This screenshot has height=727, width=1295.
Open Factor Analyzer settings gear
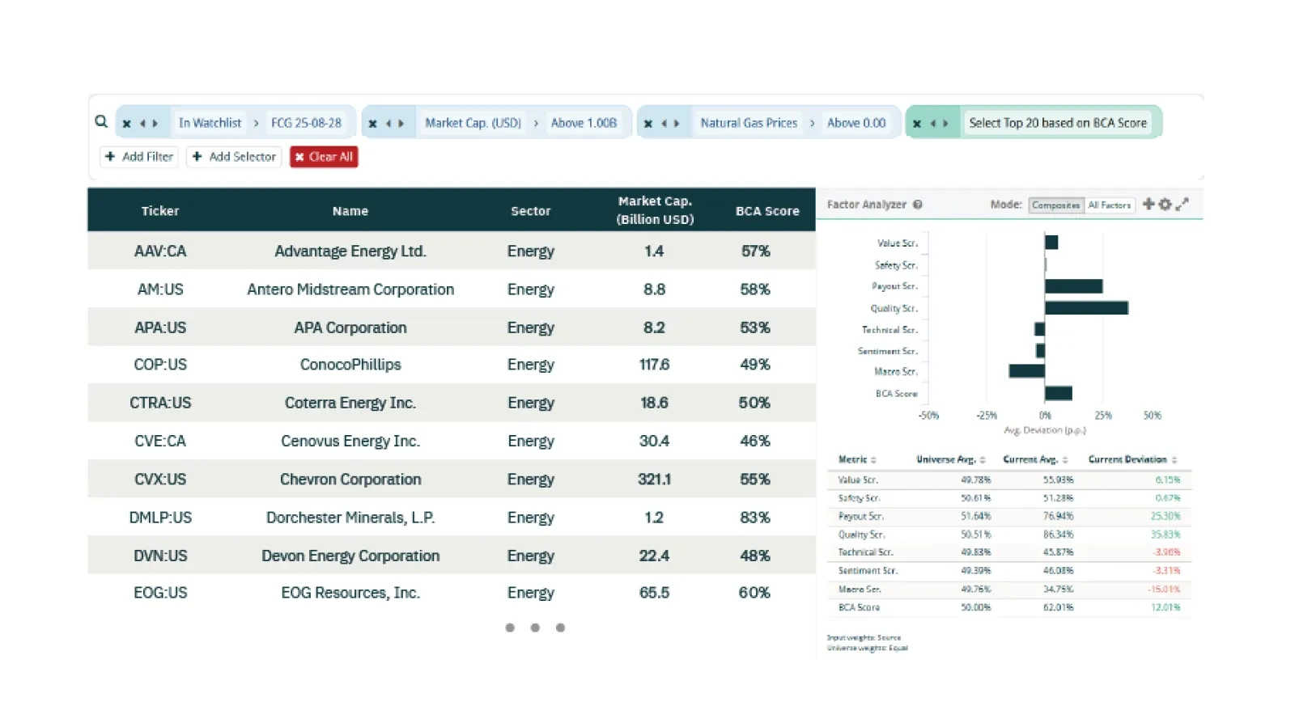(1165, 204)
